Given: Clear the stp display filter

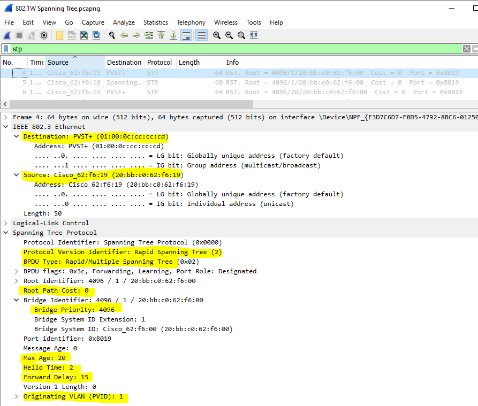Looking at the screenshot, I should [467, 49].
